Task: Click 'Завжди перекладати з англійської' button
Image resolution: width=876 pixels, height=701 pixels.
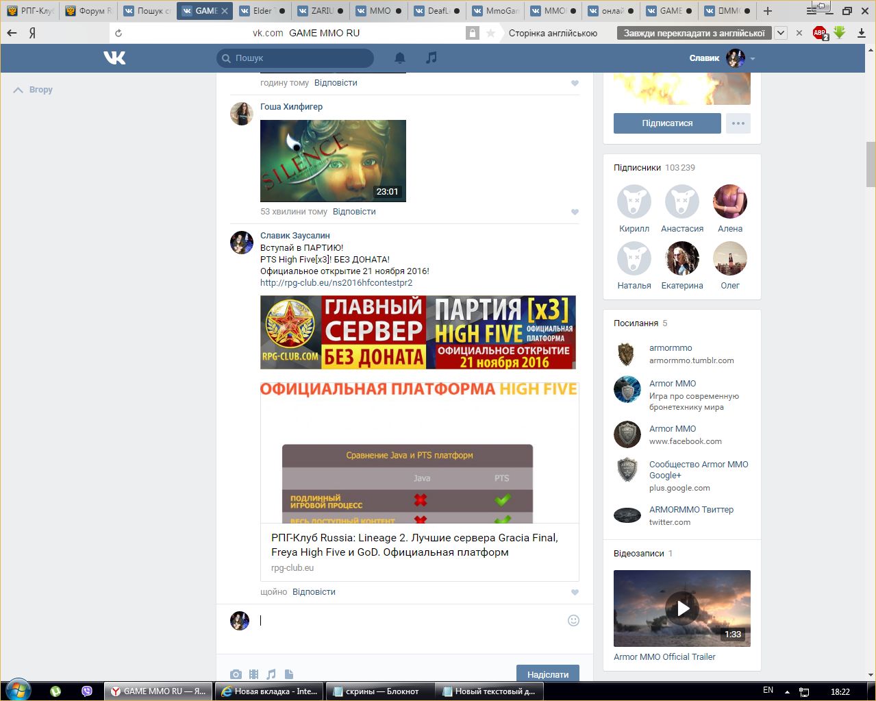Action: (x=694, y=33)
